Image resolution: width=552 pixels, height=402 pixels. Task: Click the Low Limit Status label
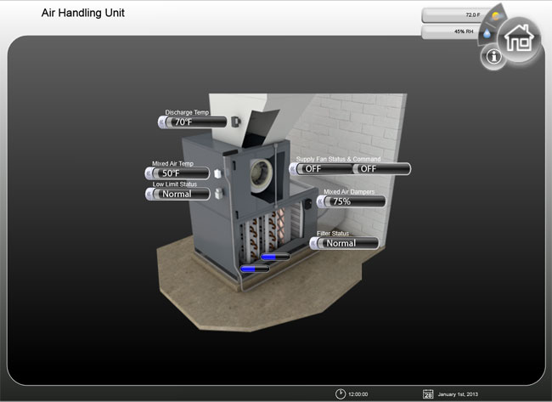[175, 184]
